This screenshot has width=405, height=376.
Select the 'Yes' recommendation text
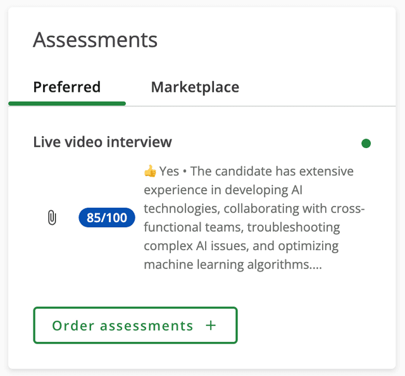click(169, 172)
